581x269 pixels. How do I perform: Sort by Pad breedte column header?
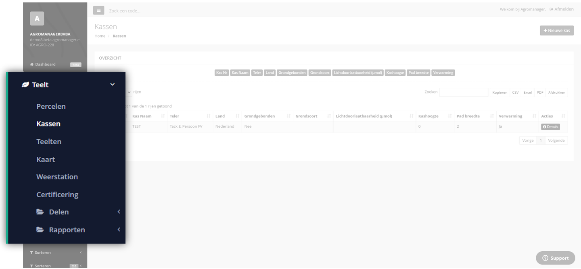[475, 116]
